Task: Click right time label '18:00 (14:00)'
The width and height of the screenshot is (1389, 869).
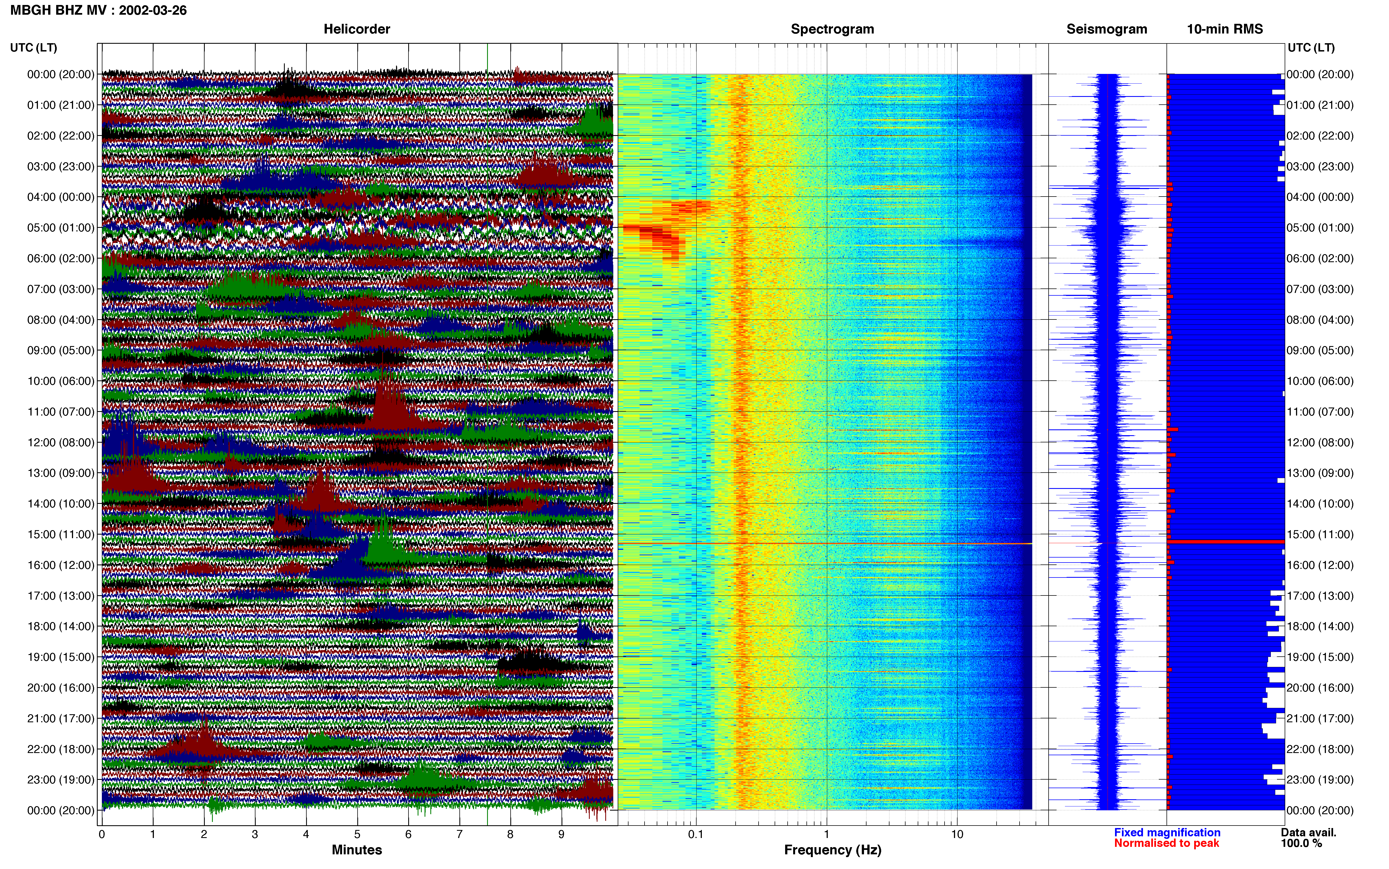Action: coord(1320,626)
